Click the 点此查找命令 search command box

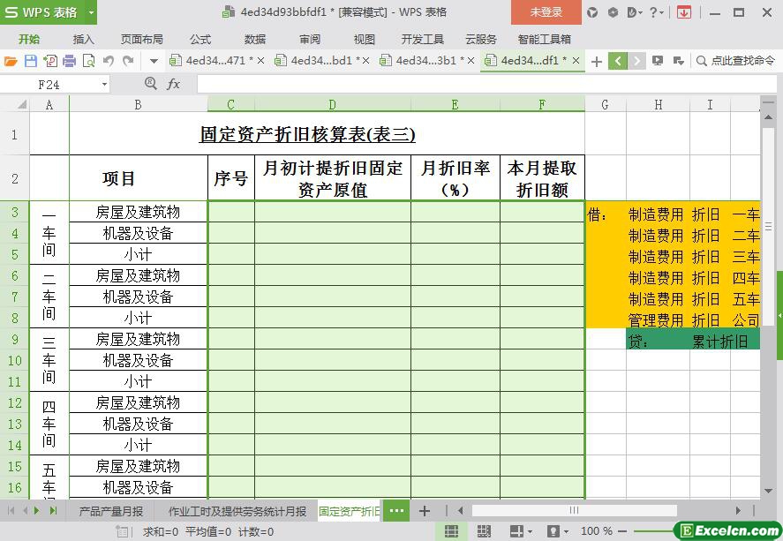(735, 61)
